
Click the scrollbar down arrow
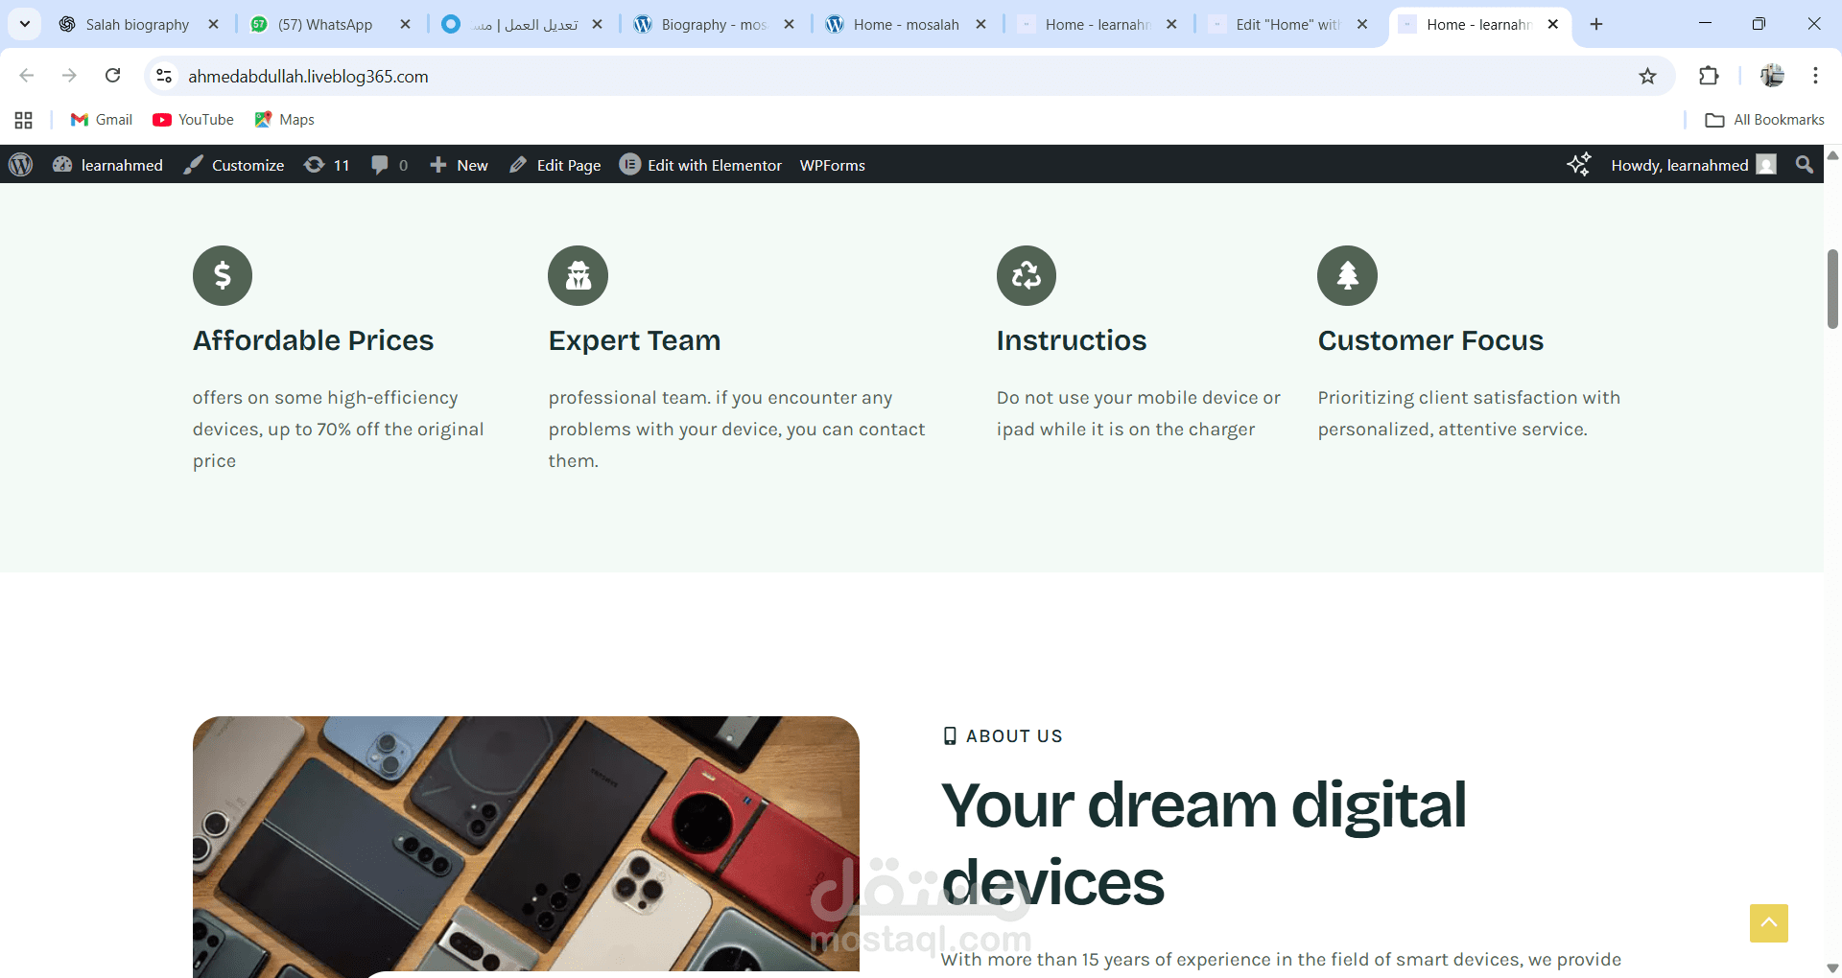coord(1832,968)
